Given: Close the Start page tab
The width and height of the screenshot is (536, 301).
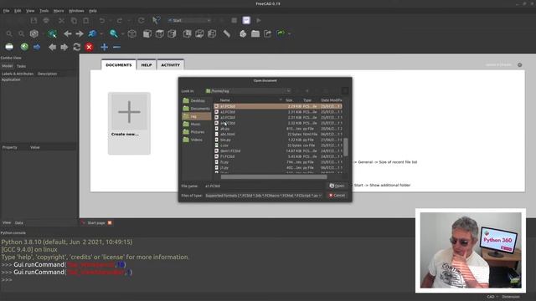Looking at the screenshot, I should click(x=110, y=223).
